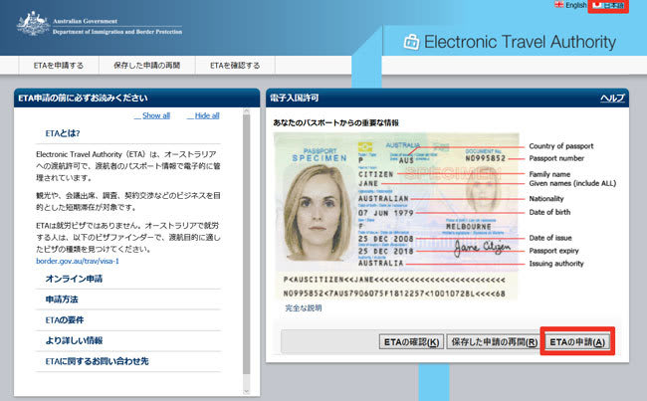647x401 pixels.
Task: Click the Electronic Travel Authority title
Action: pos(520,42)
